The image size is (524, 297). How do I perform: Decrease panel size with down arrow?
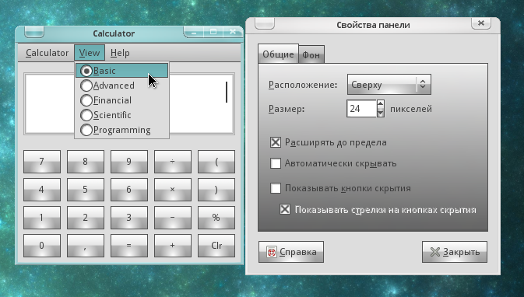click(380, 113)
